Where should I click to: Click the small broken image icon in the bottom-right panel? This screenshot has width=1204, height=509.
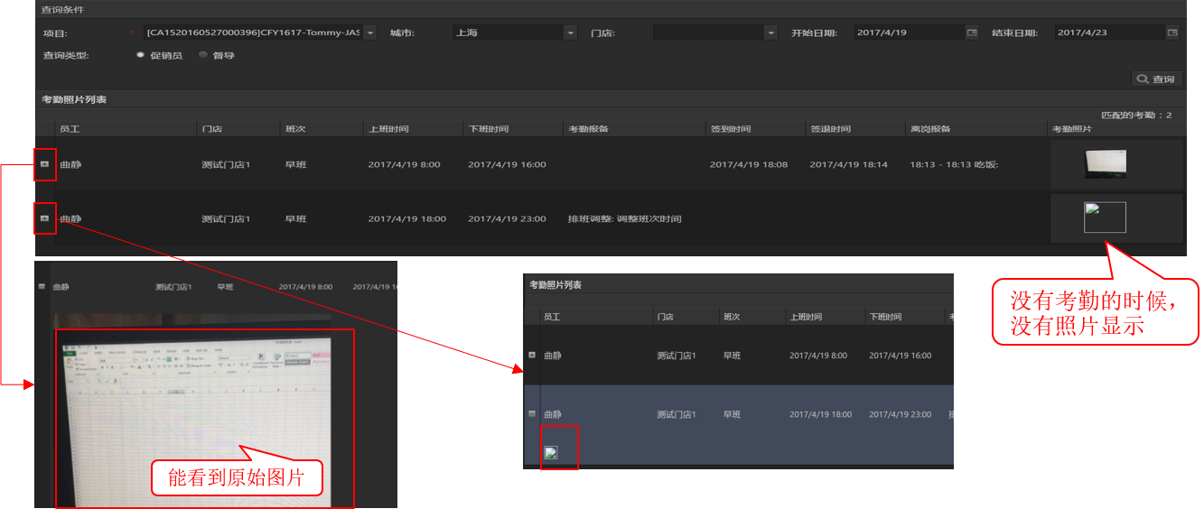[x=551, y=452]
